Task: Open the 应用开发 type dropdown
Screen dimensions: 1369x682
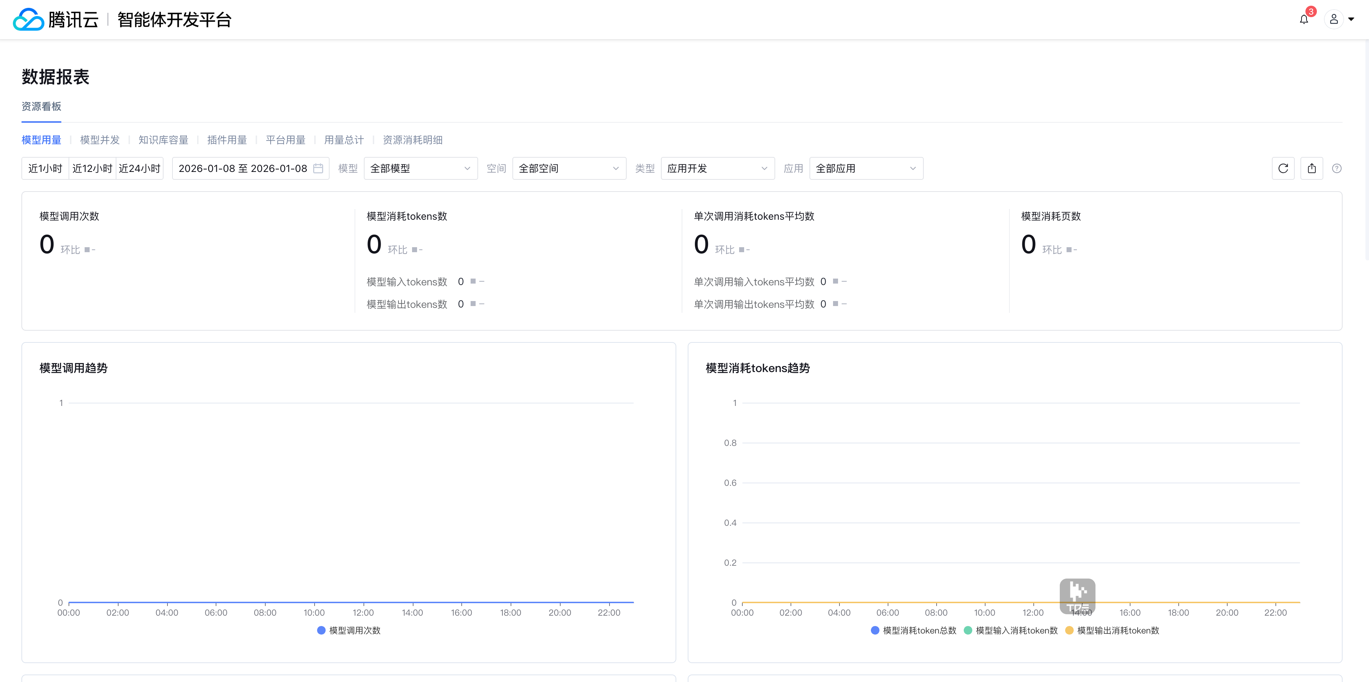Action: coord(717,168)
